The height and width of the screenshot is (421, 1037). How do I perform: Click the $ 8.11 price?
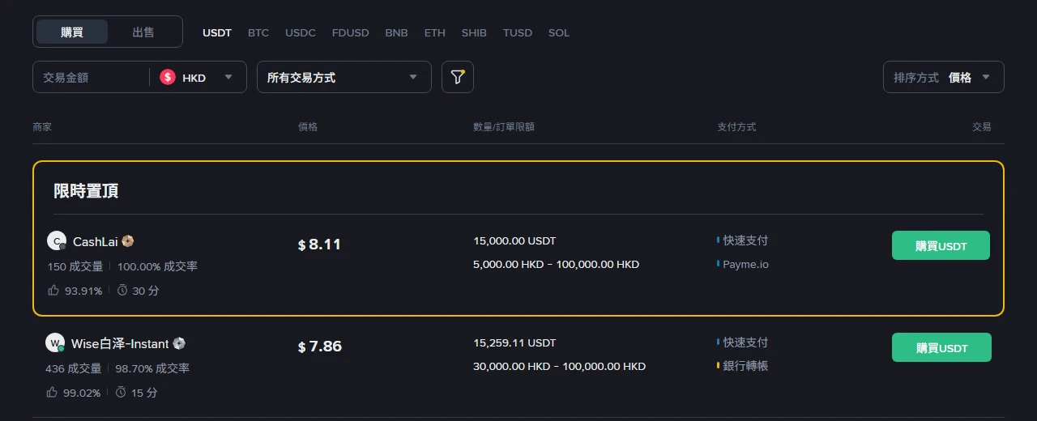click(320, 245)
